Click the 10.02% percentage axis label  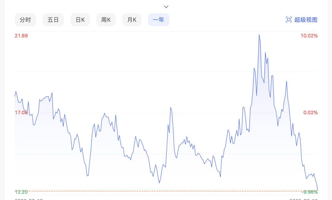pyautogui.click(x=309, y=36)
